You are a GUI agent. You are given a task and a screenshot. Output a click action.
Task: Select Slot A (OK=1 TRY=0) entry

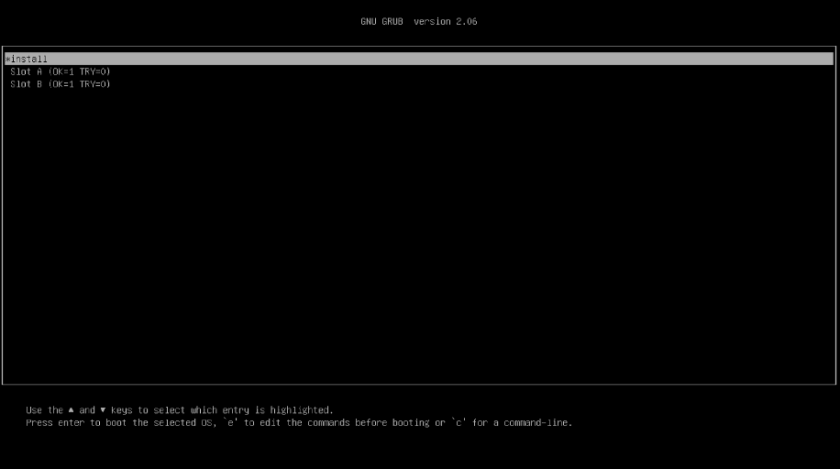coord(60,71)
